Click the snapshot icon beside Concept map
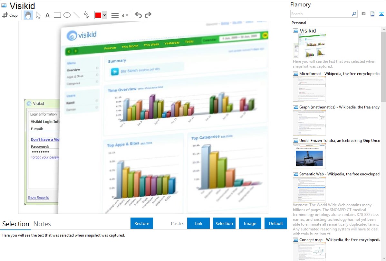This screenshot has height=261, width=386. coord(295,239)
